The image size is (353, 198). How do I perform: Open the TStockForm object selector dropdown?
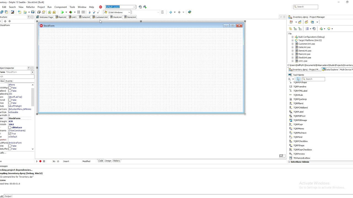coord(32,72)
